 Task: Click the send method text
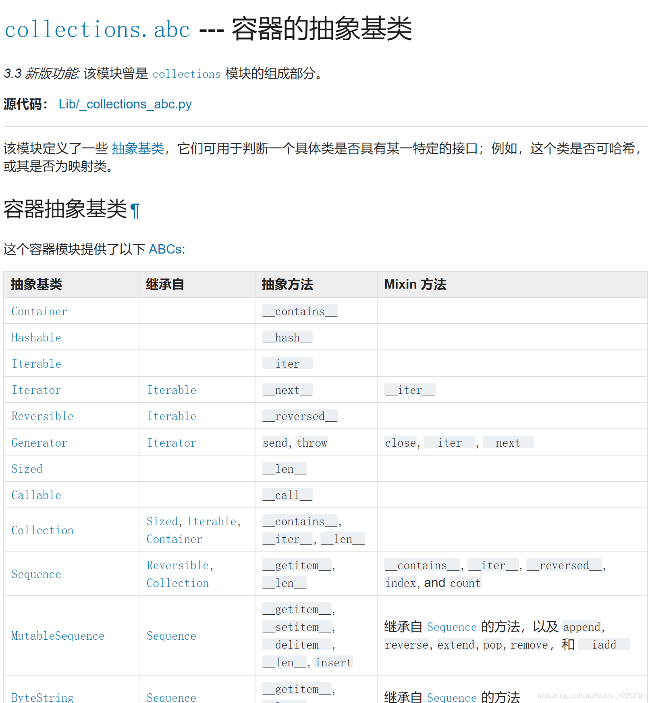pyautogui.click(x=275, y=443)
